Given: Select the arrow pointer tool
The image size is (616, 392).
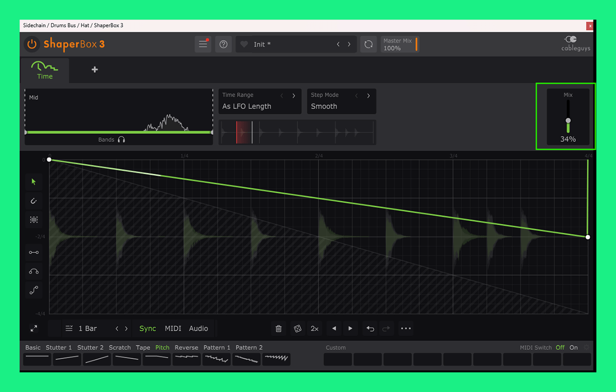Looking at the screenshot, I should 34,182.
